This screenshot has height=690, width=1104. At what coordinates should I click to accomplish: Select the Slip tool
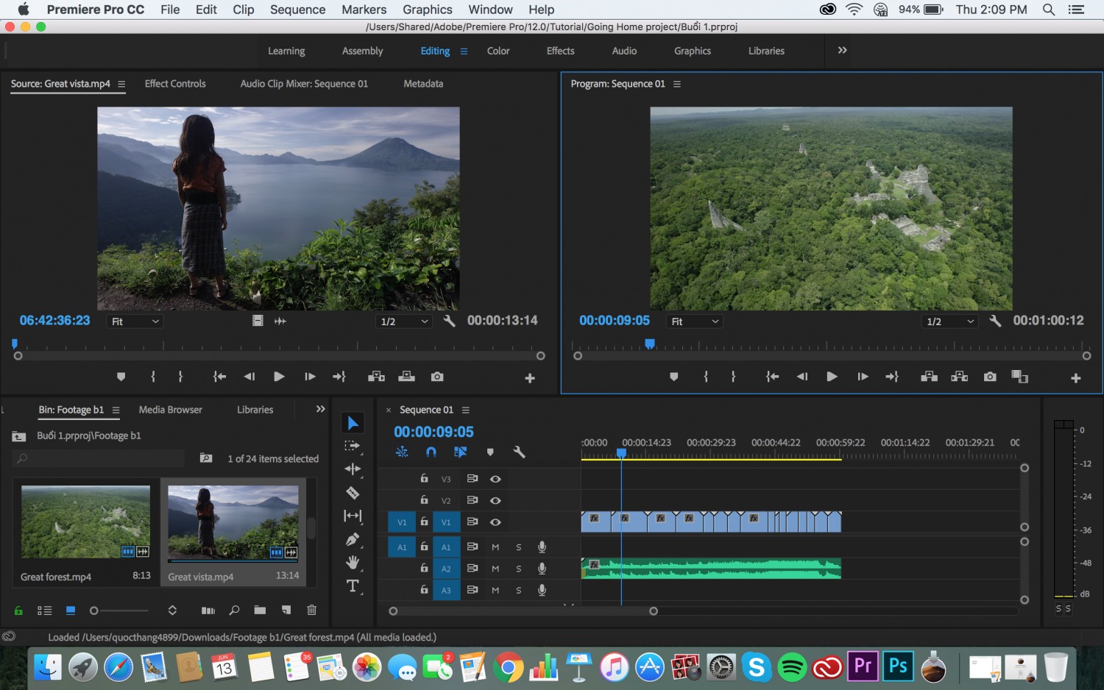pos(353,516)
